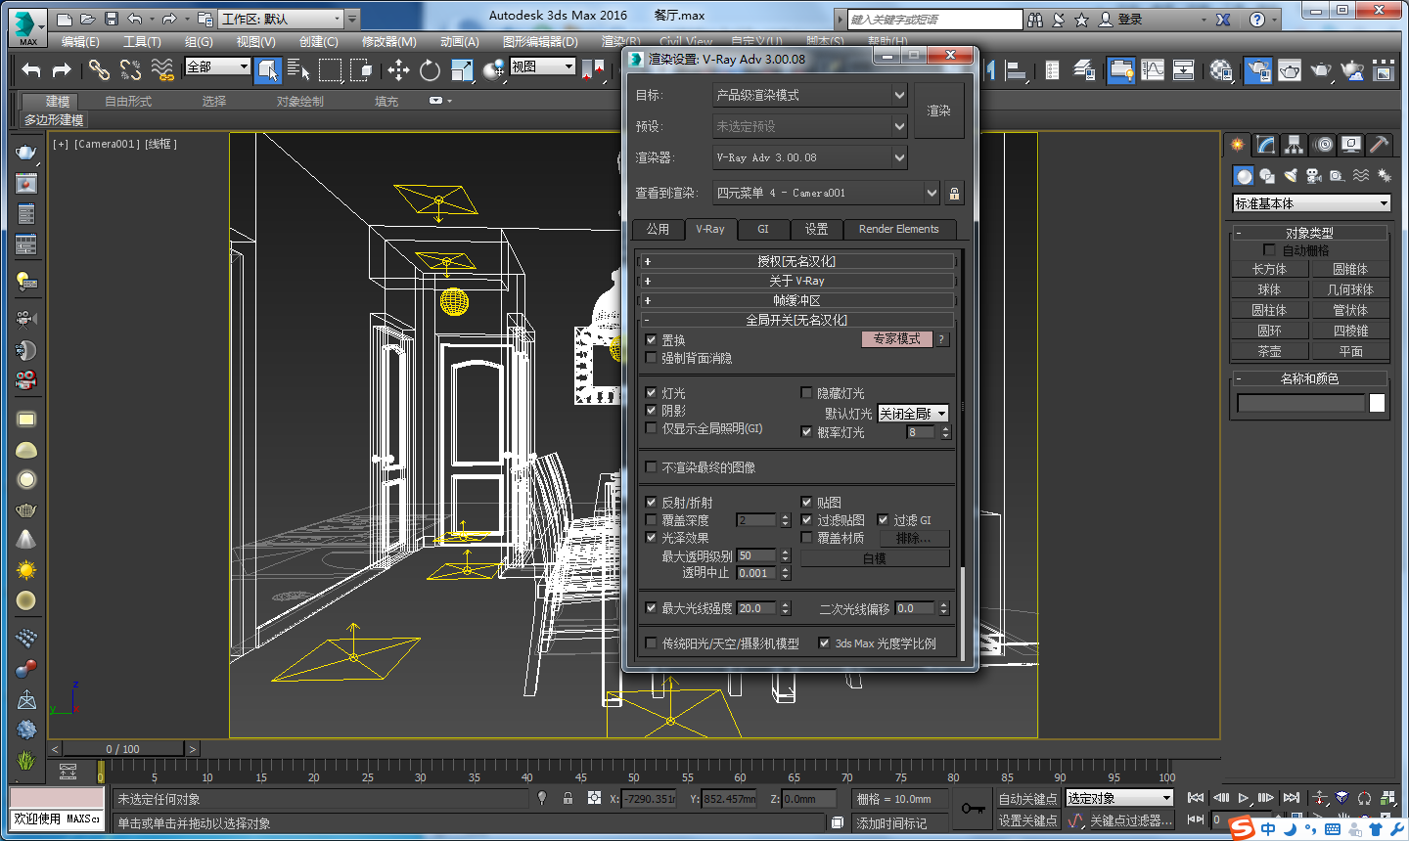Viewport: 1409px width, 841px height.
Task: Click the 长方体 box button
Action: (1269, 269)
